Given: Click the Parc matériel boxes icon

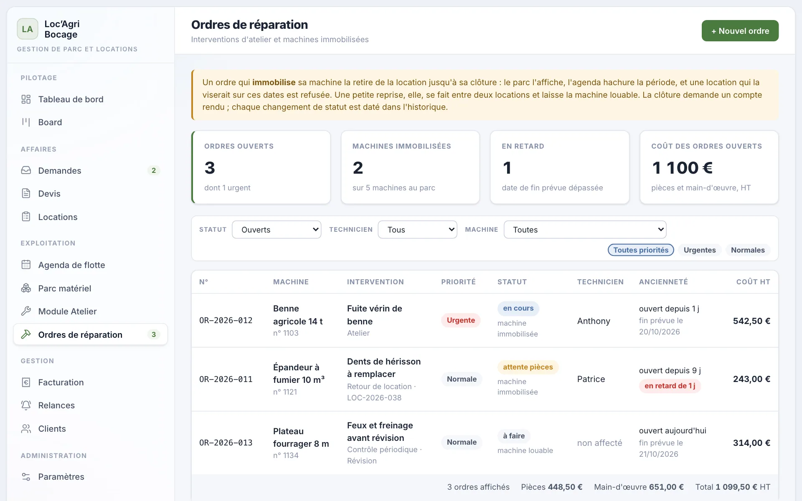Looking at the screenshot, I should point(26,288).
